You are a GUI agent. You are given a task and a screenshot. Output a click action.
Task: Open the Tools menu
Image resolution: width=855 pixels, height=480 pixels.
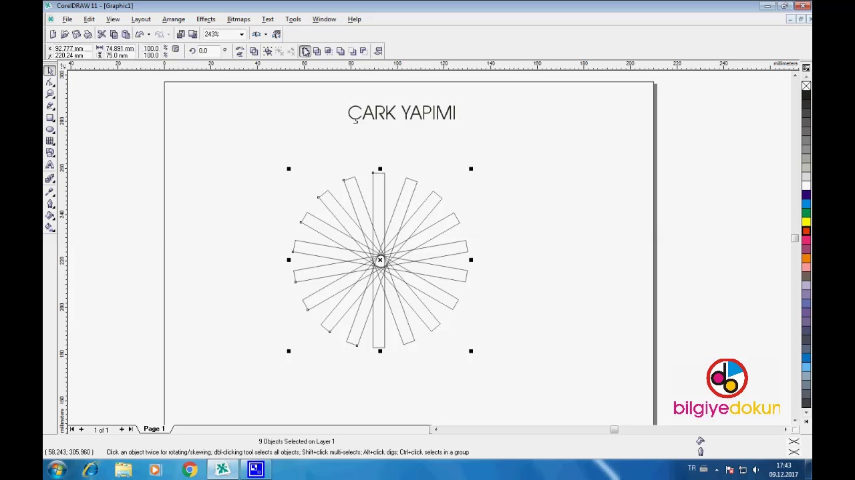(293, 19)
